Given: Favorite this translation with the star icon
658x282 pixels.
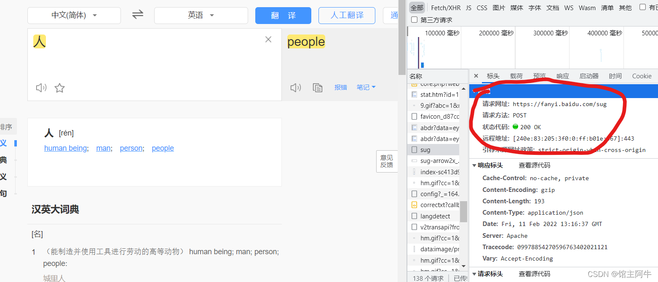Looking at the screenshot, I should [x=59, y=88].
